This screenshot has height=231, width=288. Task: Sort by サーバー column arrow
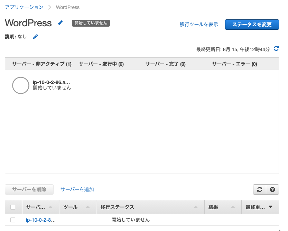(x=50, y=207)
